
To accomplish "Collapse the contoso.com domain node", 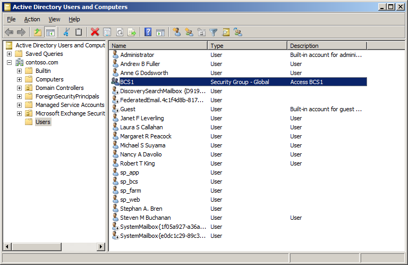I will [10, 62].
